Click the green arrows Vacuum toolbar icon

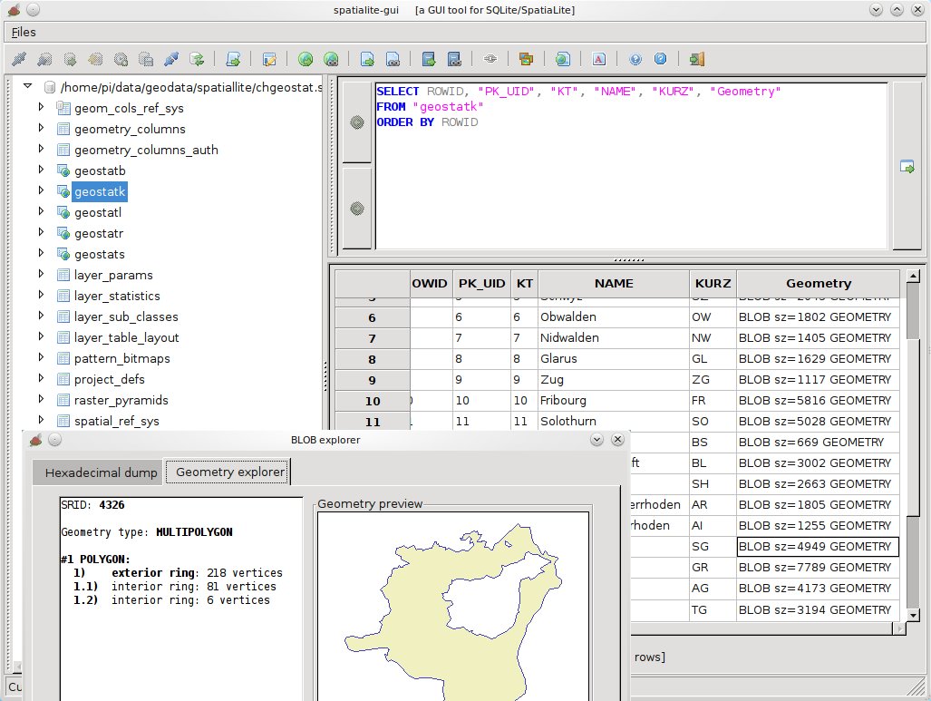tap(197, 59)
